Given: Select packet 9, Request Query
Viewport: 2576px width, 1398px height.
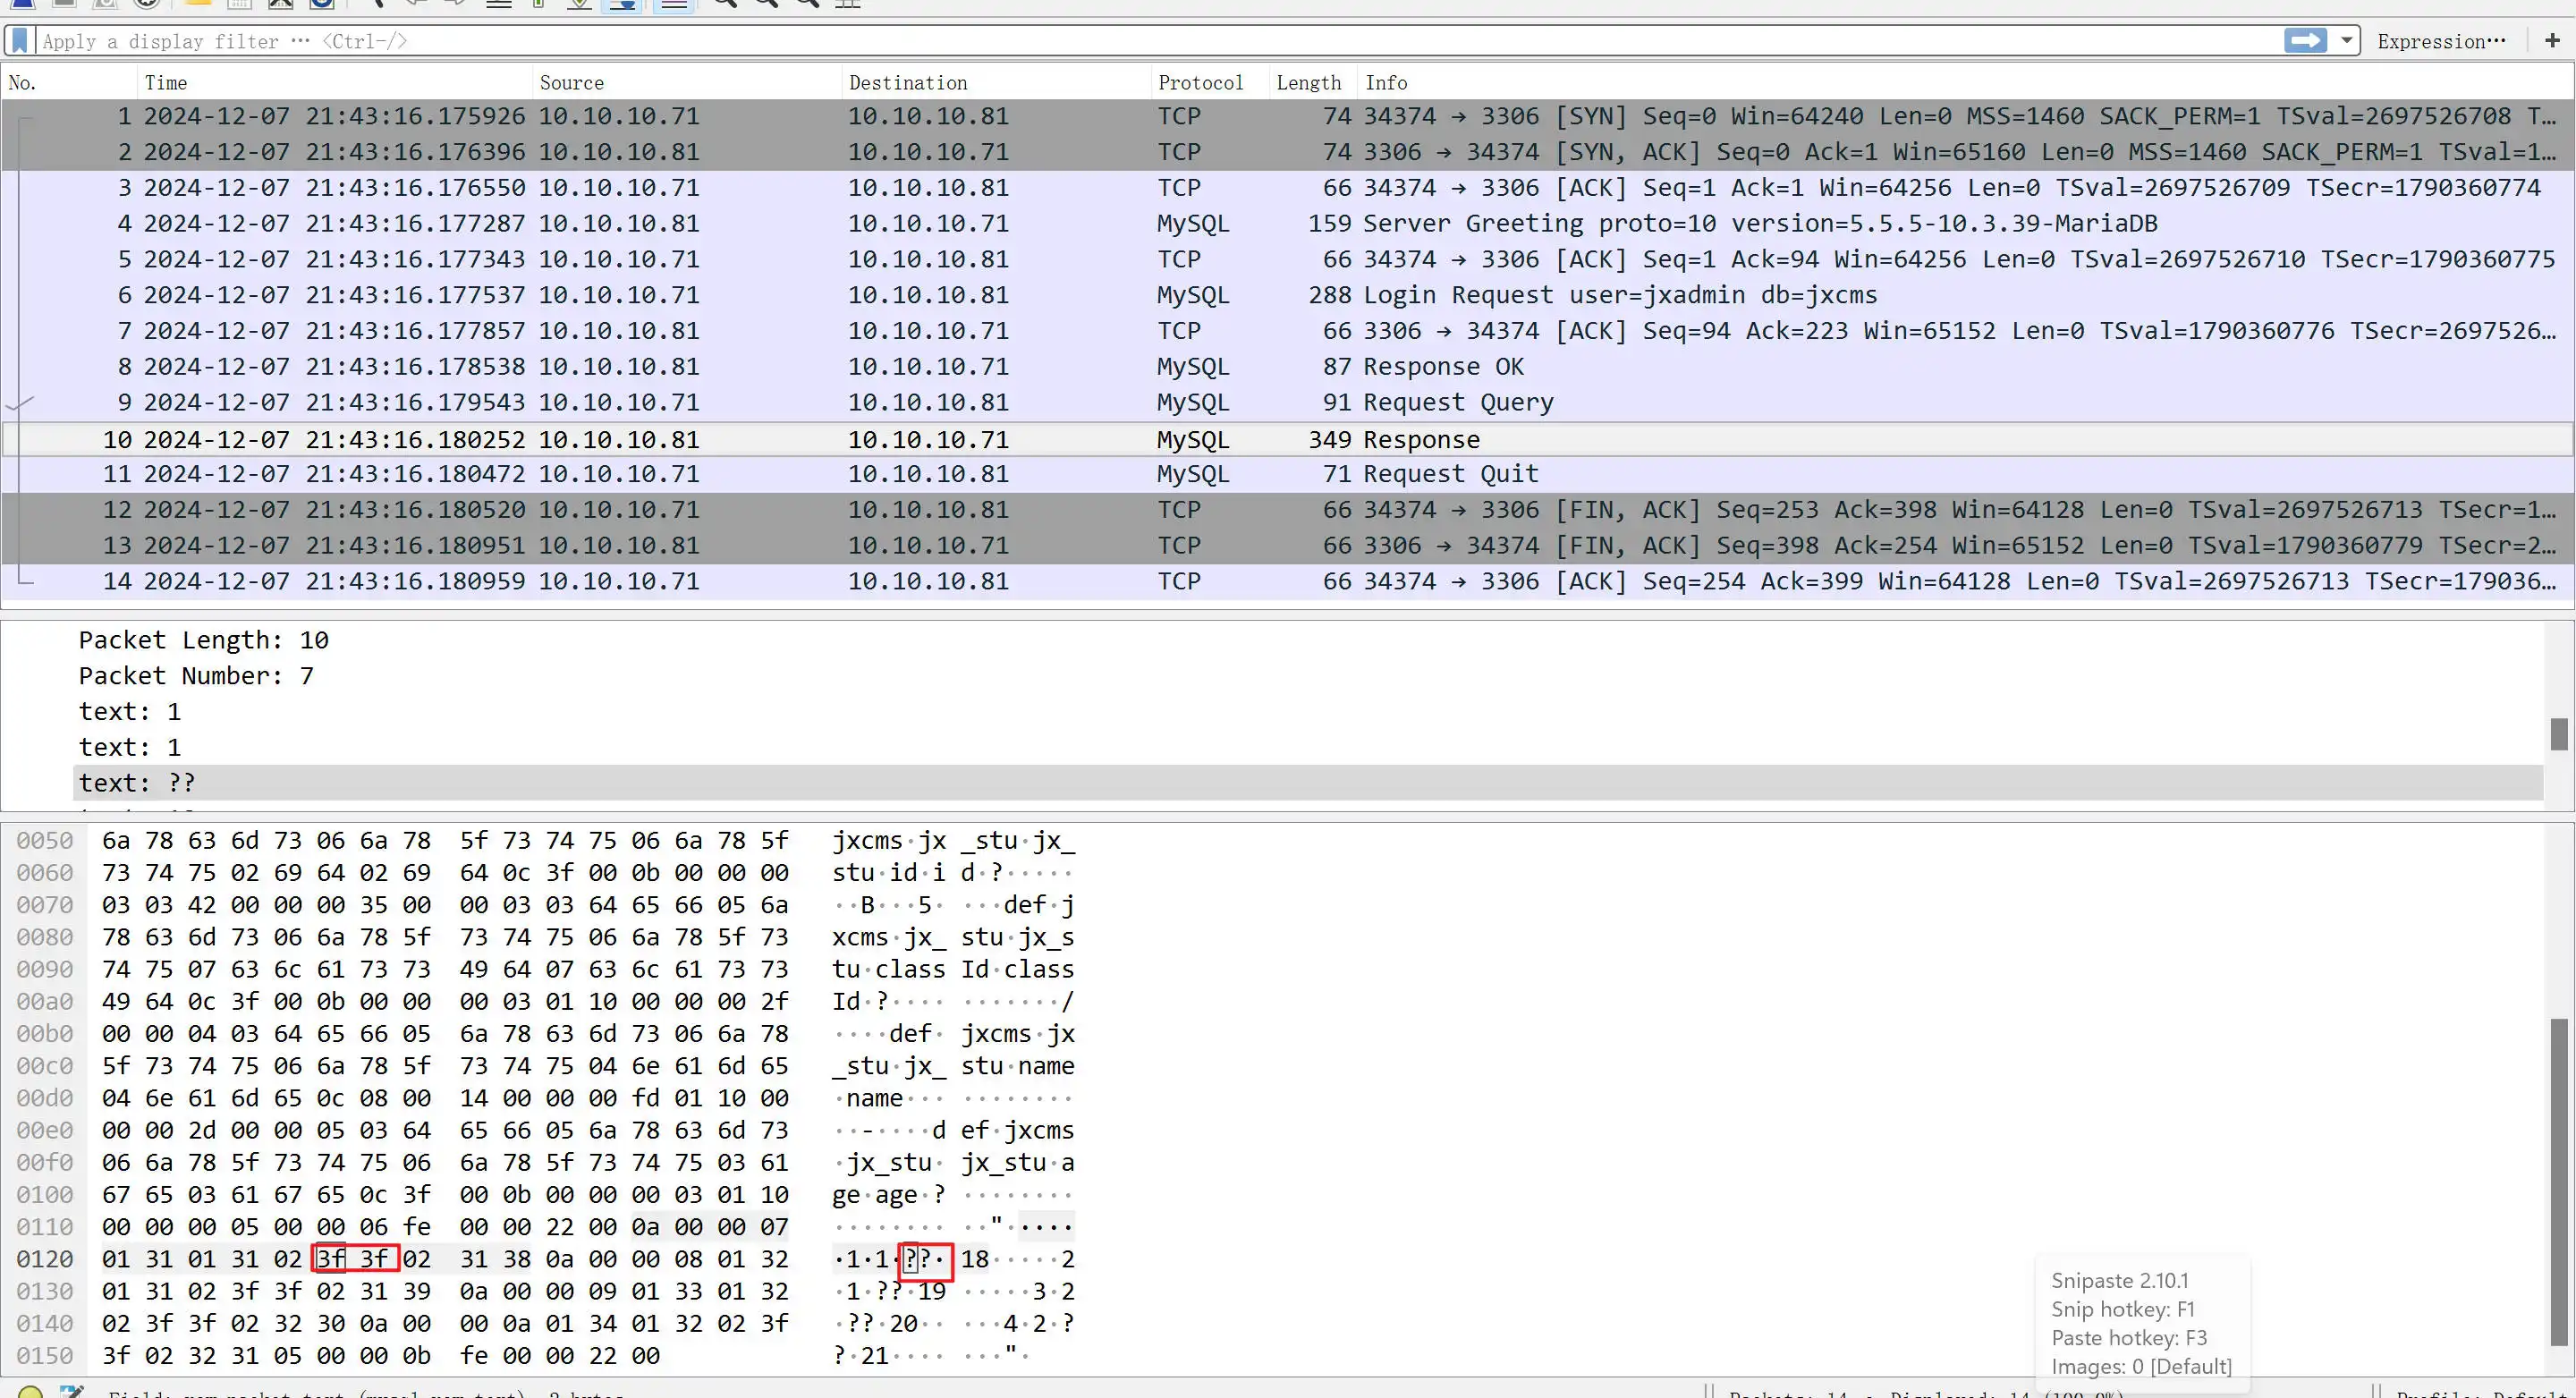Looking at the screenshot, I should 1288,402.
